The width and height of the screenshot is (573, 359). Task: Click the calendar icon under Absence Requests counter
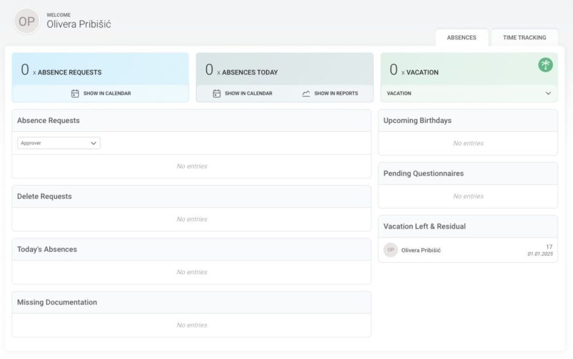point(75,93)
